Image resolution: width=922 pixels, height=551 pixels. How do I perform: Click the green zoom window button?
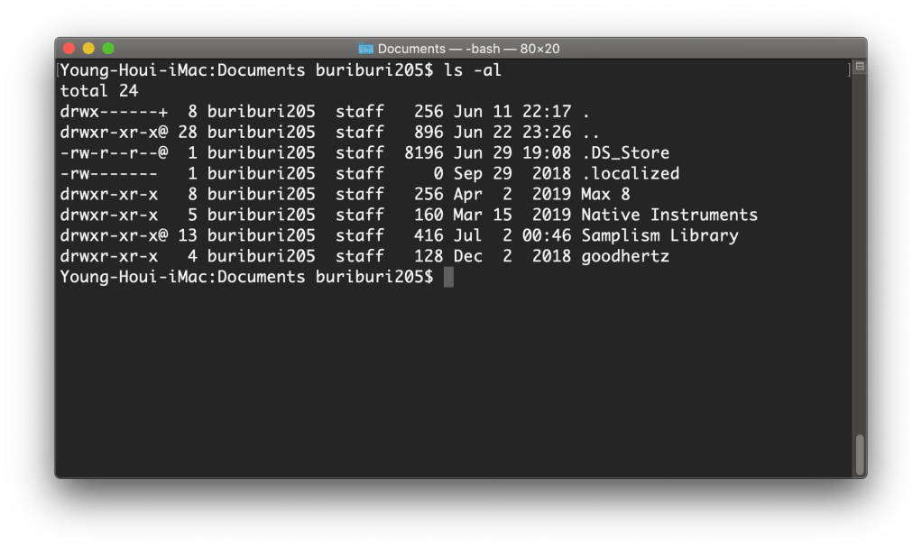click(x=108, y=48)
